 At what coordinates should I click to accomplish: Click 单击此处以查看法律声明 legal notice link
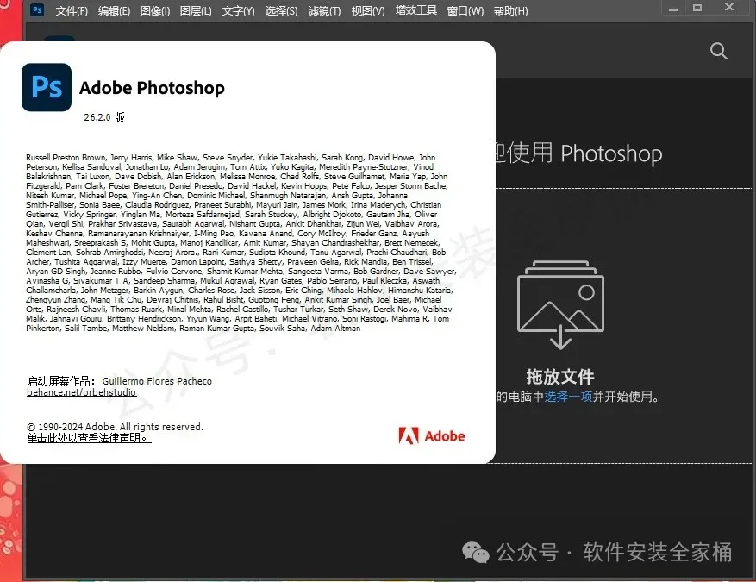click(89, 438)
